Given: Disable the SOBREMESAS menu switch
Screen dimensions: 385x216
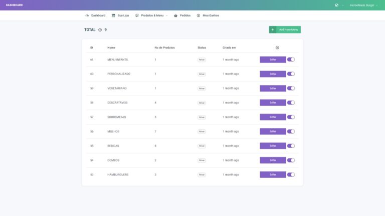Looking at the screenshot, I should tap(291, 117).
